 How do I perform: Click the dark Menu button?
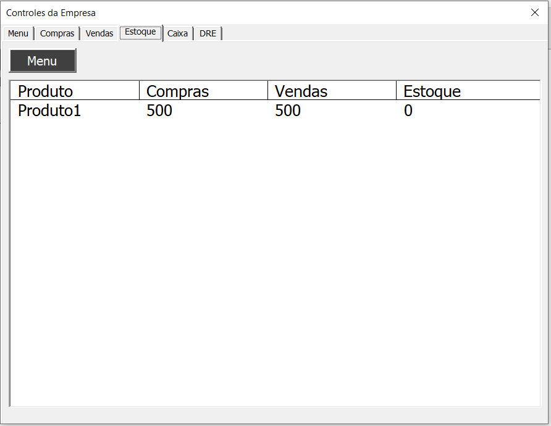click(x=43, y=61)
